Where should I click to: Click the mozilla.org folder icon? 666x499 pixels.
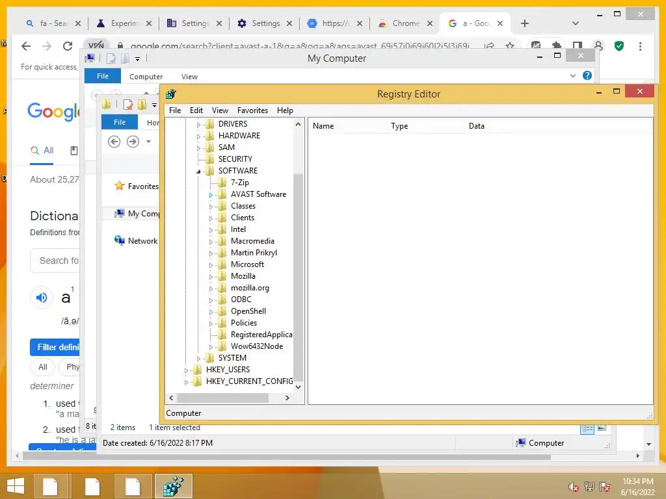tap(222, 288)
